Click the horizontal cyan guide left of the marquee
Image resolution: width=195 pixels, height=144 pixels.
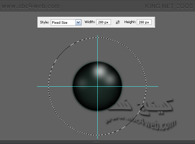click(x=43, y=86)
